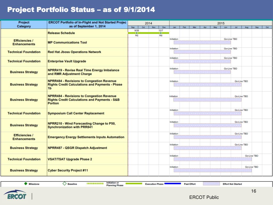
Task: Click the Jun month column header
Action: pyautogui.click(x=226, y=27)
